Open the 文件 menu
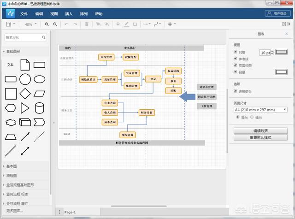295x219 pixels. [x=24, y=14]
